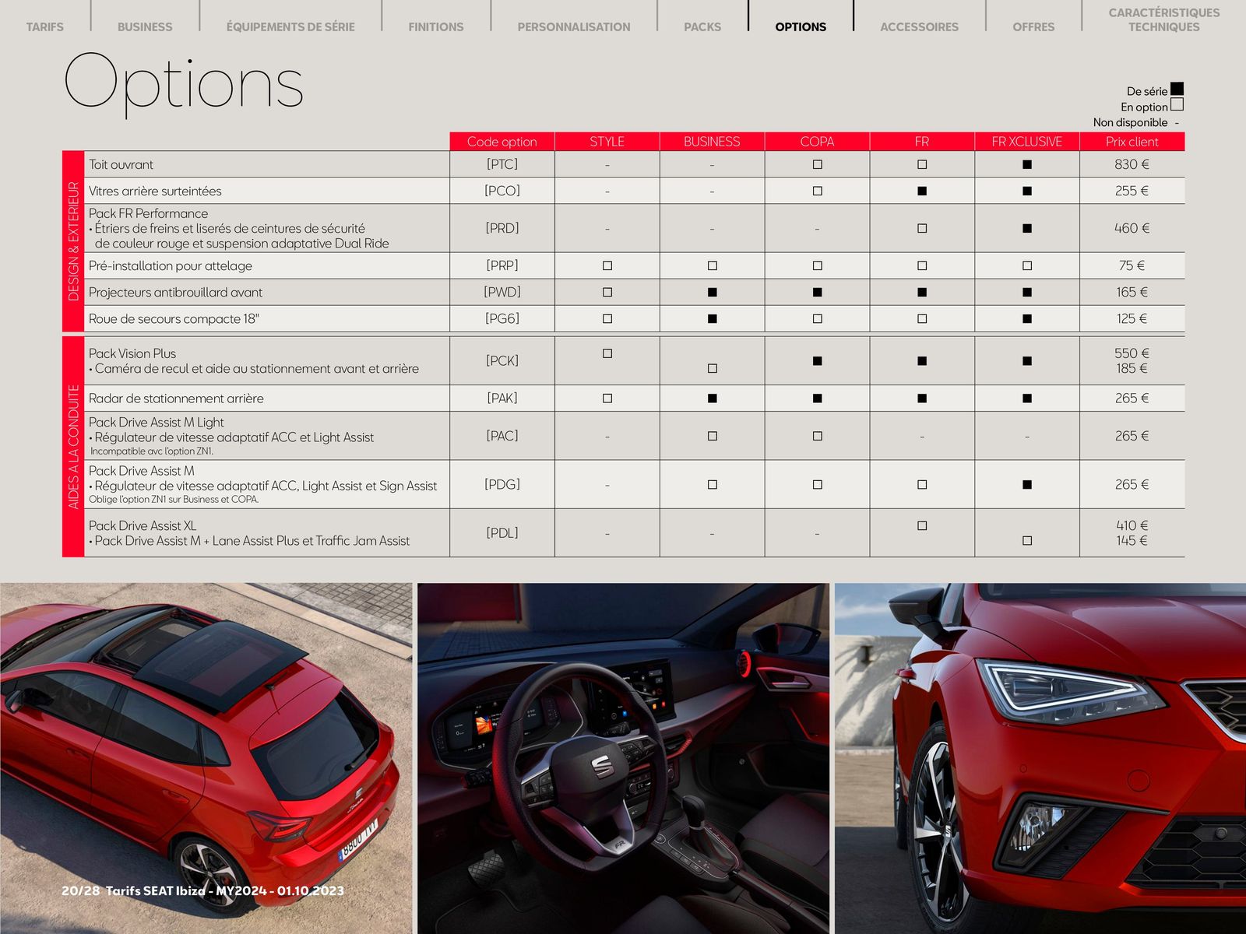
Task: Click Pré-installation pour attelage FR XCLUSIVE box
Action: 1027,265
